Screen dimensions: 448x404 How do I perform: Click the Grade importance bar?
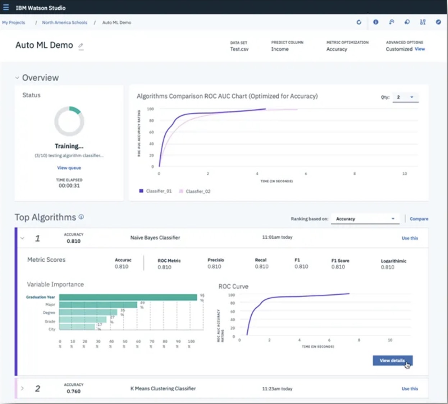83,320
